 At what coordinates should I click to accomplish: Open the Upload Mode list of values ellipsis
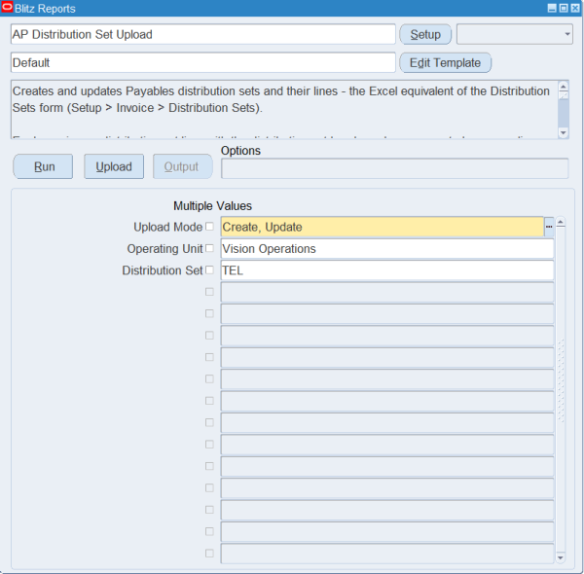pyautogui.click(x=549, y=227)
